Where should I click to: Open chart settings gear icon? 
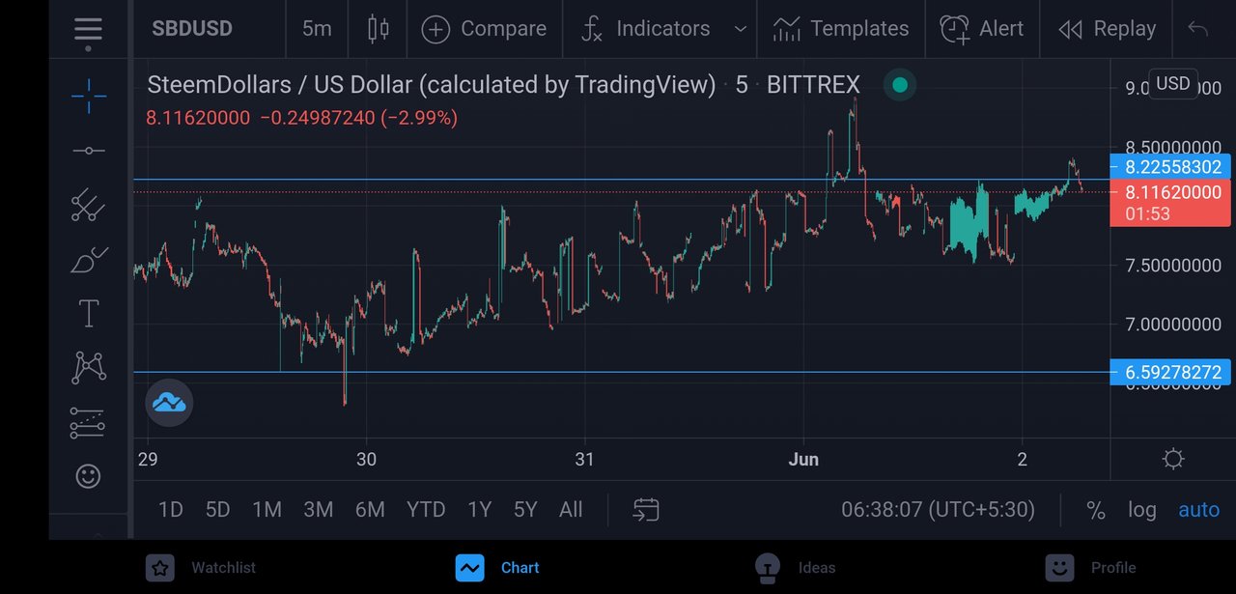tap(1173, 459)
